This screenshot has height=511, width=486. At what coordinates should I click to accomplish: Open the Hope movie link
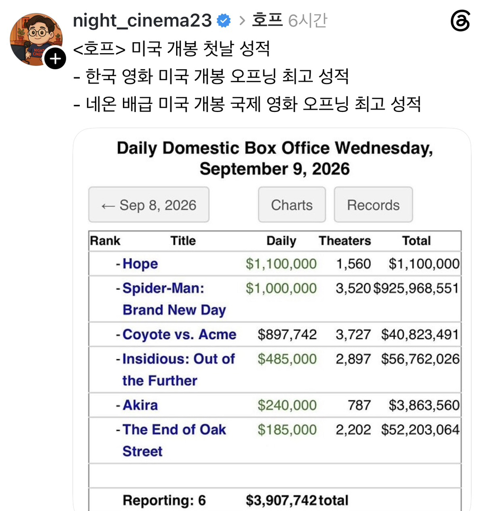point(140,264)
